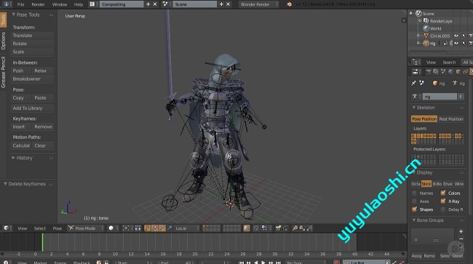Open the Constraints properties chain tab icon
473x264 pixels.
click(465, 71)
